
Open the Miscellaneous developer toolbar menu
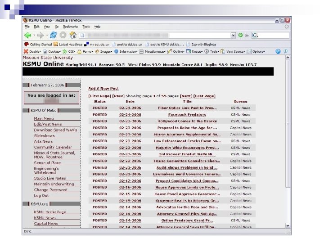153,51
